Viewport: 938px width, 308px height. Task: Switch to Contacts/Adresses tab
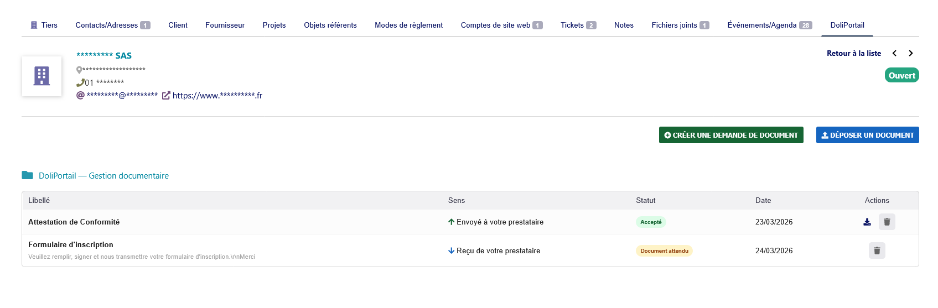(x=112, y=25)
